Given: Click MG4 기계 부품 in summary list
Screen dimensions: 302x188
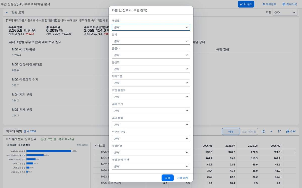Looking at the screenshot, I should point(22,95).
